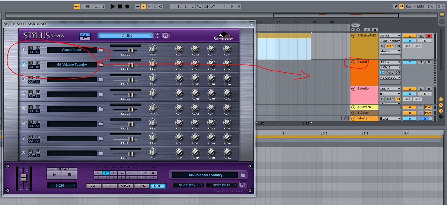
Task: Open All Ins input dropdown on 1 StylusRMX track
Action: pyautogui.click(x=390, y=36)
